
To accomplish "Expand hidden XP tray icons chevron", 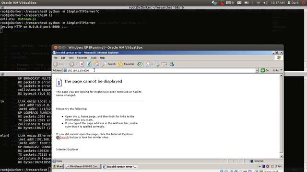I will point(260,167).
